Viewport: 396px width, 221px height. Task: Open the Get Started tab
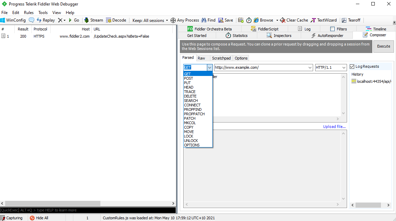pos(197,36)
